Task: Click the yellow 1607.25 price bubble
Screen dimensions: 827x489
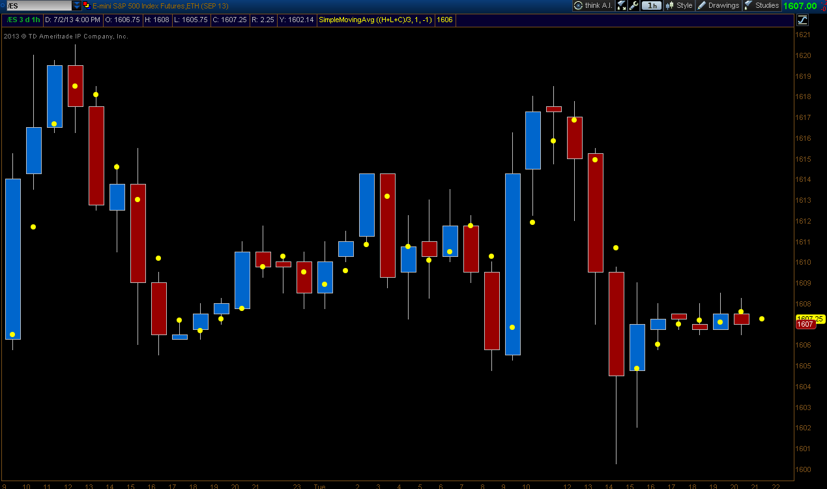Action: click(x=811, y=318)
